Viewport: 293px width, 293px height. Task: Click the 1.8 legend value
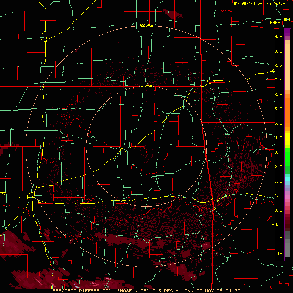pyautogui.click(x=278, y=181)
